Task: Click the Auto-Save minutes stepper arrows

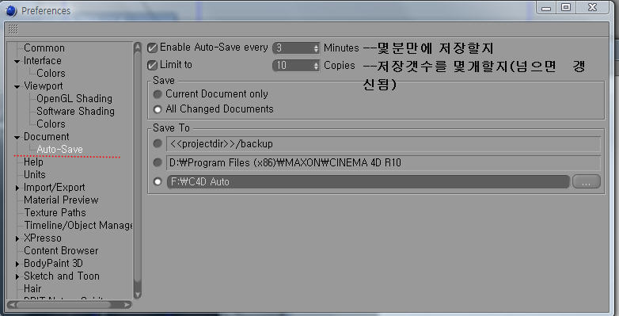Action: tap(316, 48)
